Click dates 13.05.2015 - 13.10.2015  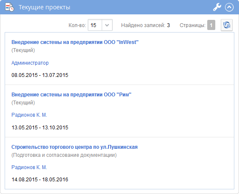point(40,127)
